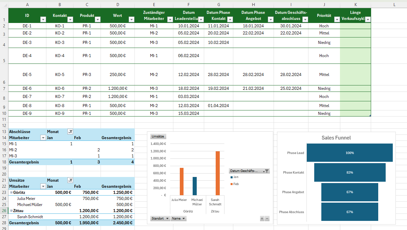Open the Priorität column filter button
This screenshot has height=230, width=407.
tap(337, 20)
